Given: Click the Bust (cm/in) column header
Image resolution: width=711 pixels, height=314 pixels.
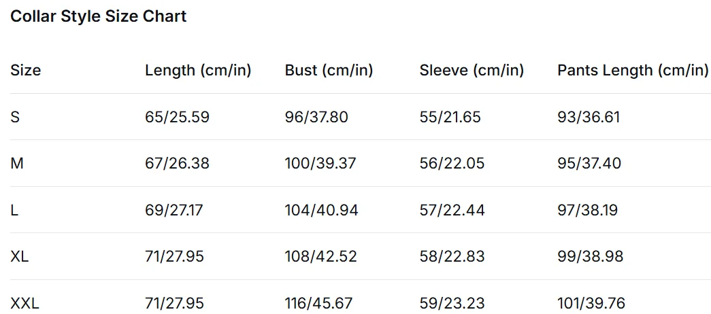Looking at the screenshot, I should point(329,70).
